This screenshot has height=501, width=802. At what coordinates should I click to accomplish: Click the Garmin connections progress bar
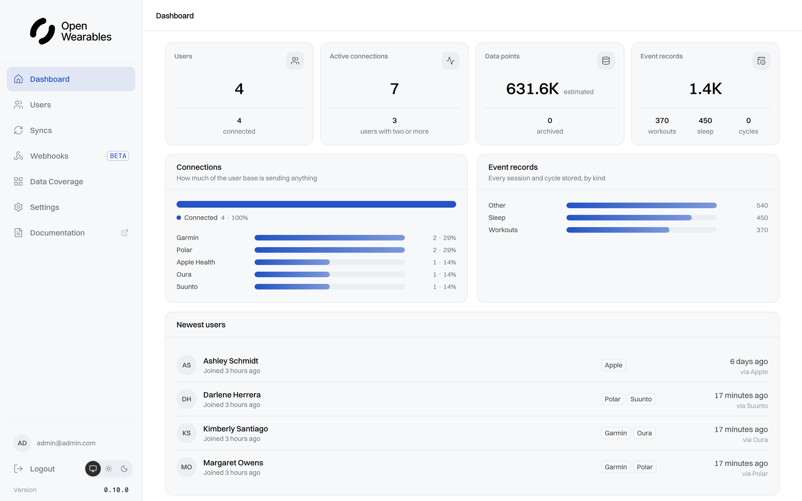click(330, 238)
